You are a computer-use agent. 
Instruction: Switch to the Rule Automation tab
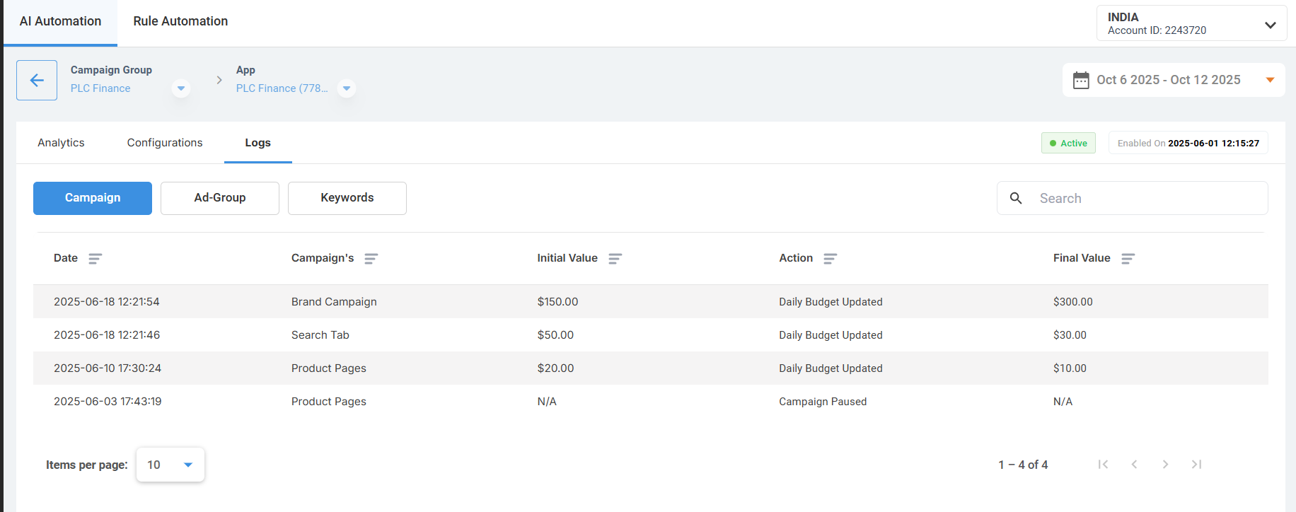coord(180,21)
